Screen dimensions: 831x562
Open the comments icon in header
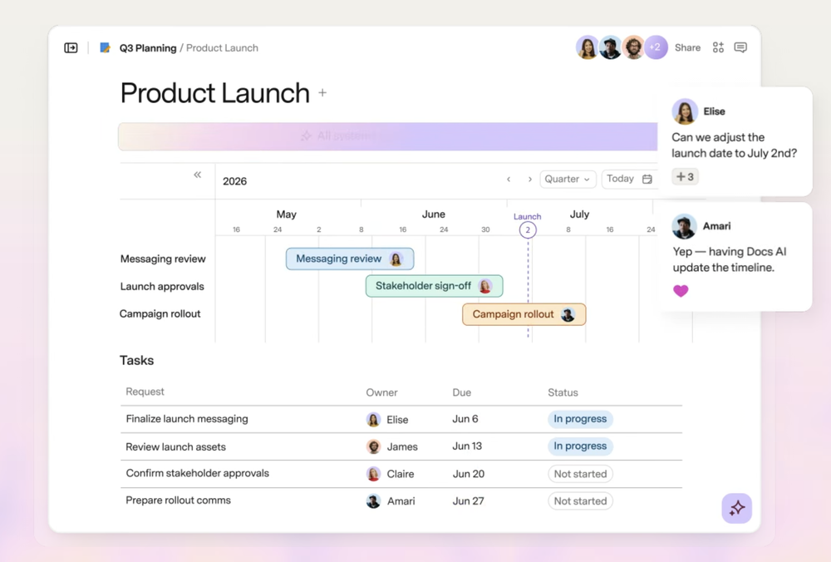[x=740, y=47]
